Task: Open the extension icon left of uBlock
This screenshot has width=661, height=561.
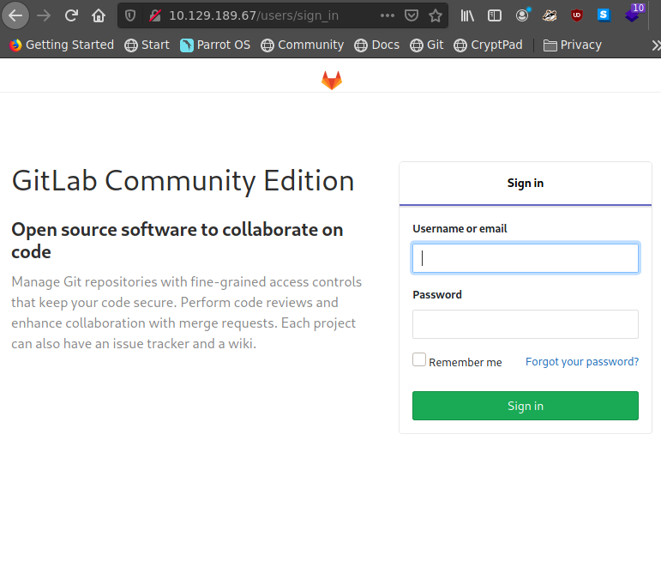Action: [x=550, y=15]
